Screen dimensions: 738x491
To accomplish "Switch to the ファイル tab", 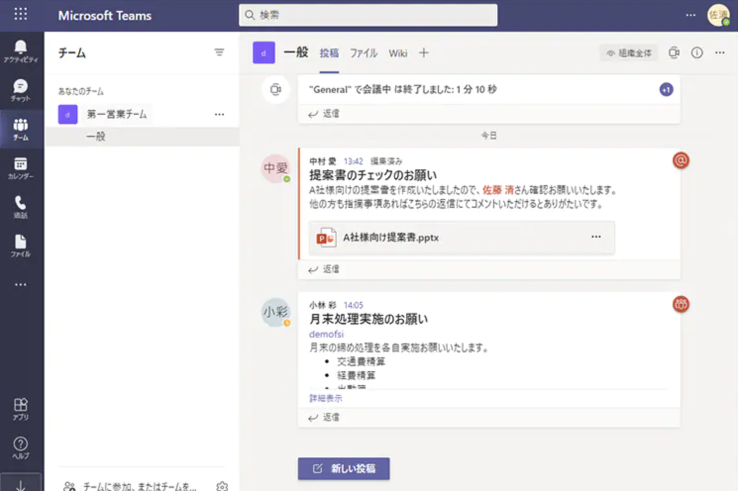I will [364, 53].
